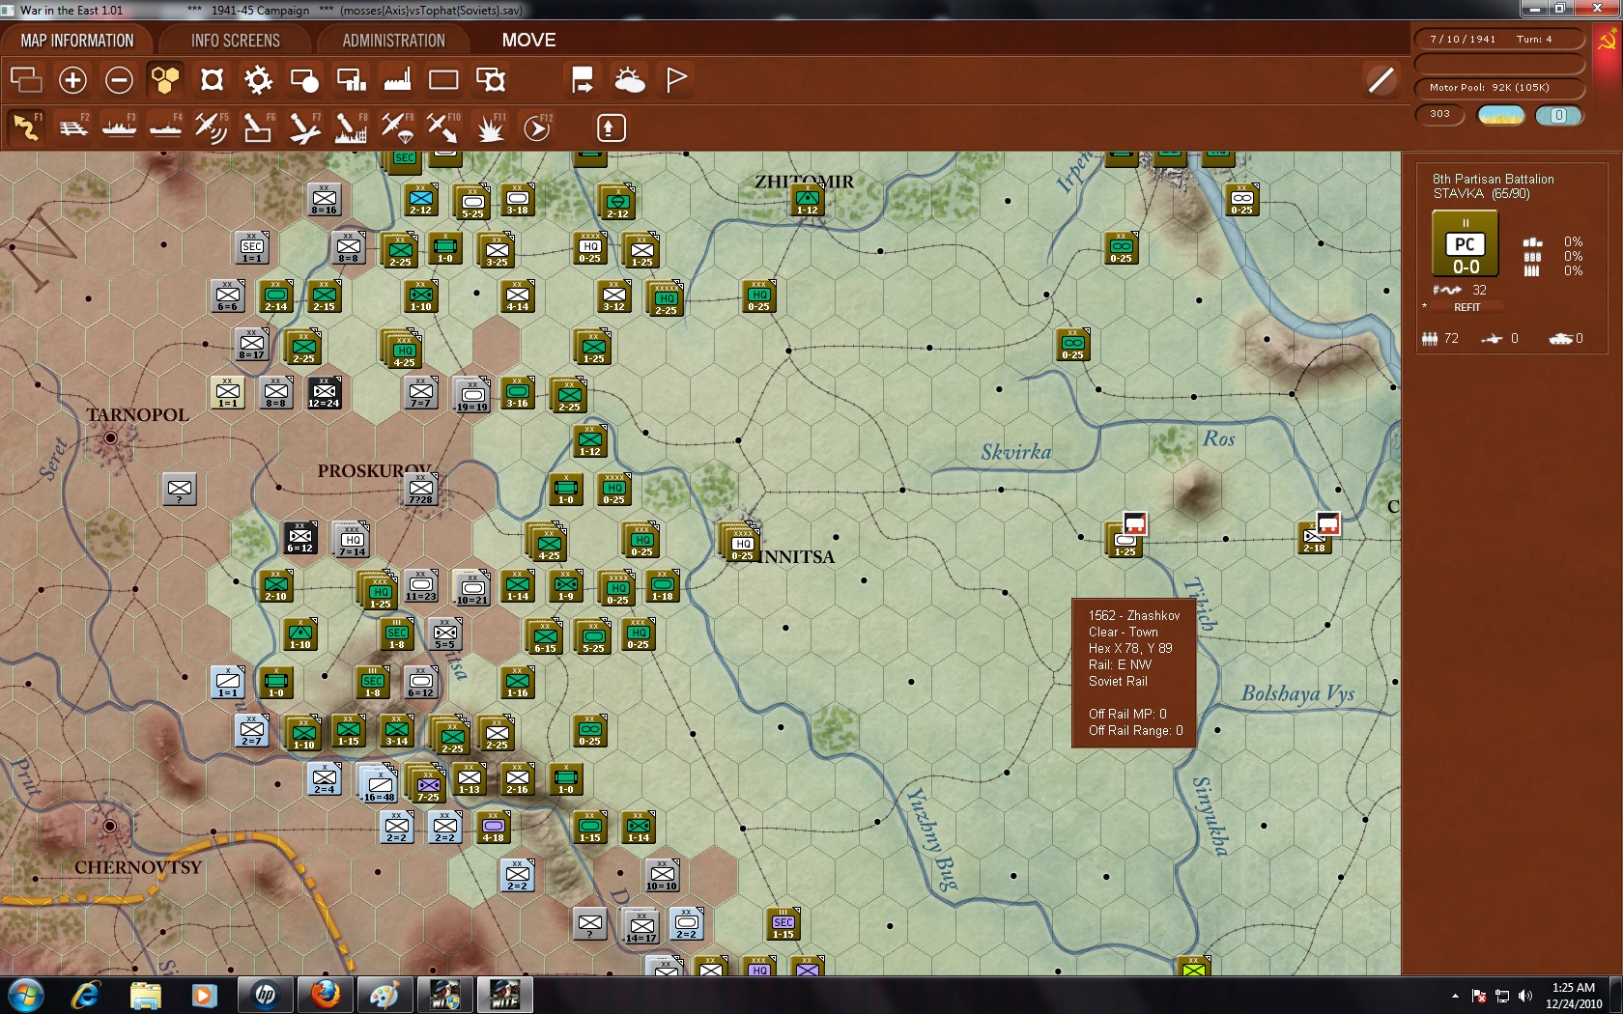Screen dimensions: 1623x1014
Task: Click the date and turn display
Action: click(1499, 40)
